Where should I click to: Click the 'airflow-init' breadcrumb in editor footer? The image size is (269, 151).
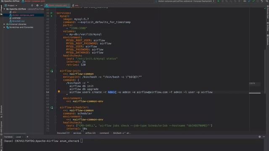click(x=90, y=133)
